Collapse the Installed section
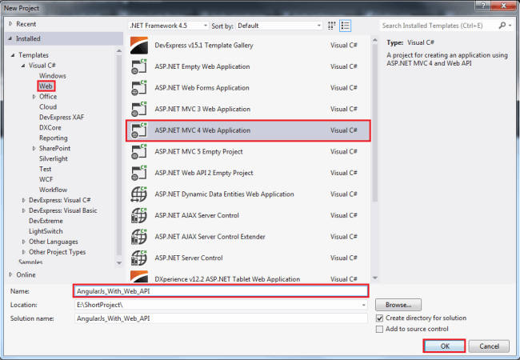The image size is (520, 360). pyautogui.click(x=10, y=38)
